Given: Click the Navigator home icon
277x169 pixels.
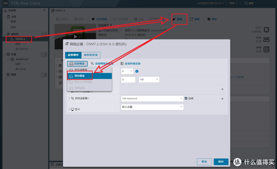Looking at the screenshot, I should [5, 10].
